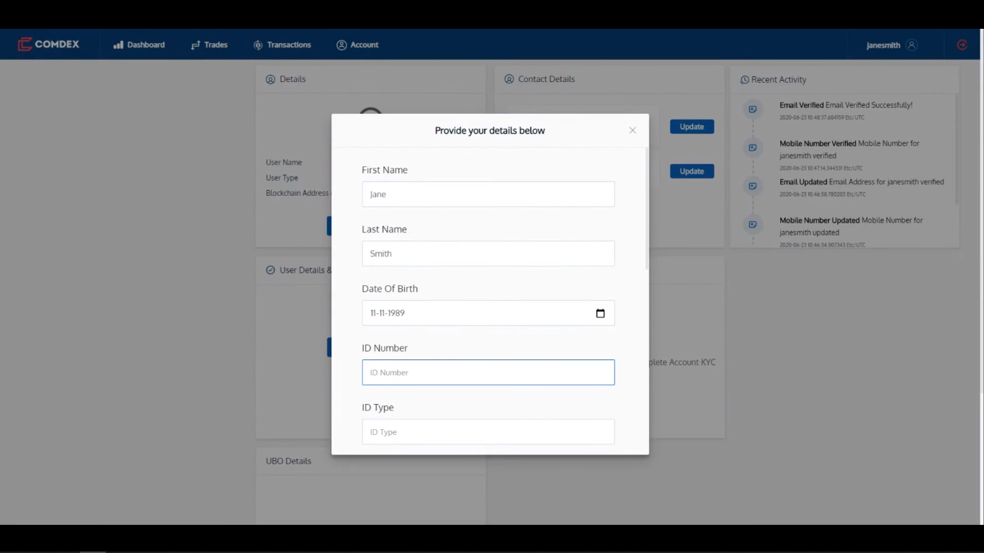The image size is (984, 553).
Task: Open the Trades menu item
Action: pos(209,45)
